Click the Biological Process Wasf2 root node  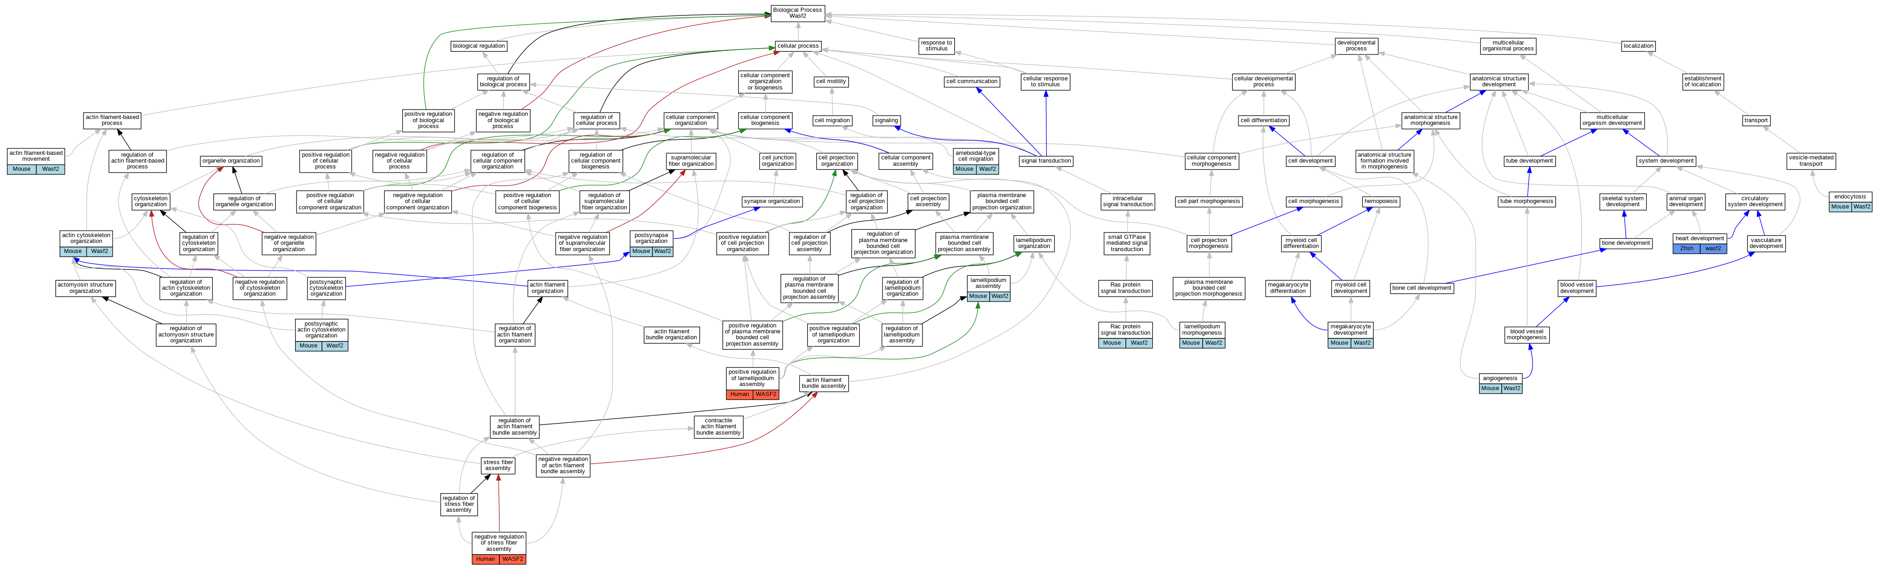coord(797,13)
